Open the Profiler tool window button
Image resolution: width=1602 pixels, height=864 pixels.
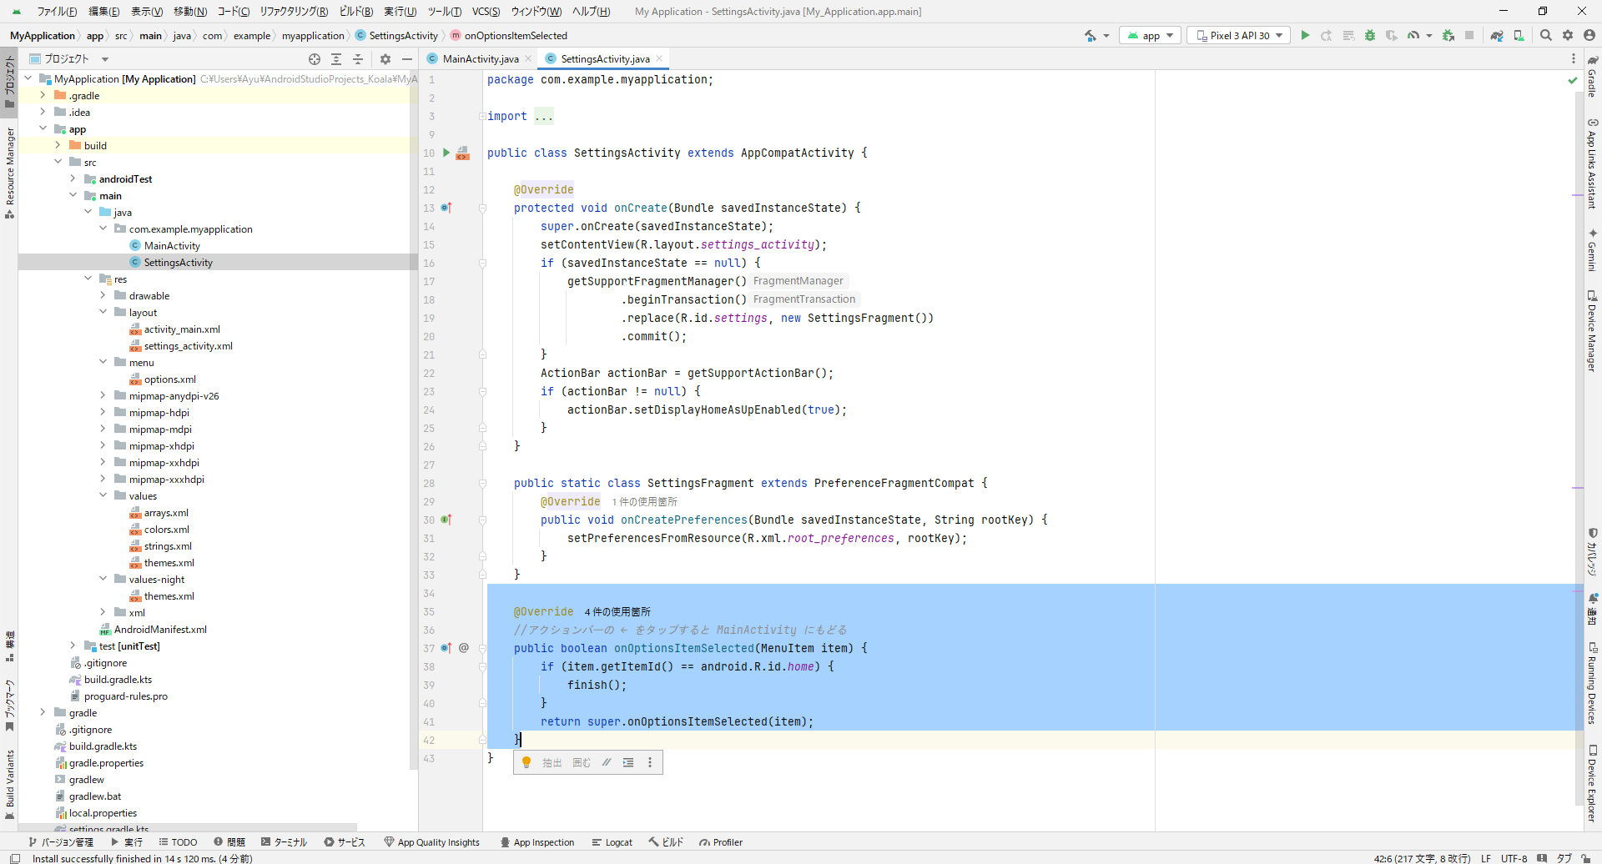pyautogui.click(x=721, y=842)
